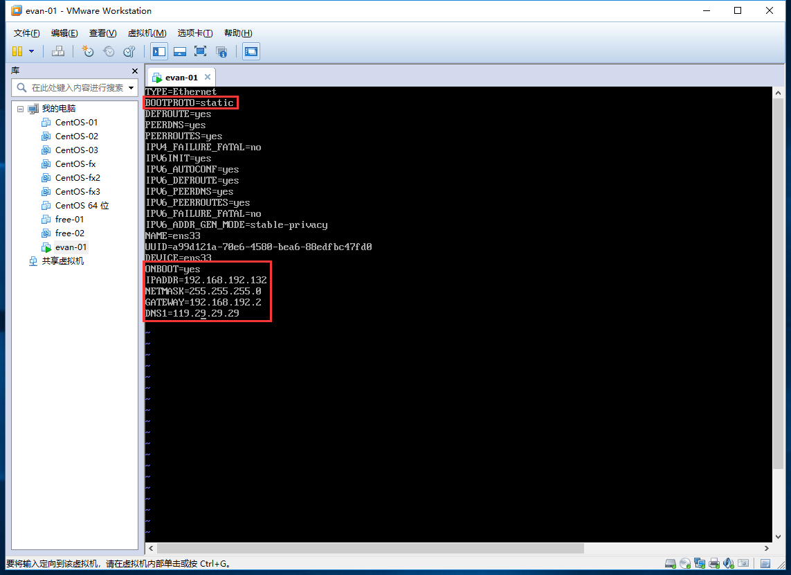Toggle the thumbnail bar view
The height and width of the screenshot is (575, 791).
pos(180,51)
